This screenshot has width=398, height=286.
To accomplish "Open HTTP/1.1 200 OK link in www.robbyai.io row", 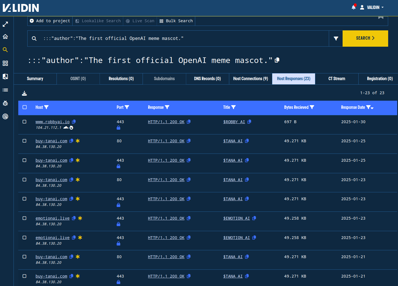I will tap(166, 122).
